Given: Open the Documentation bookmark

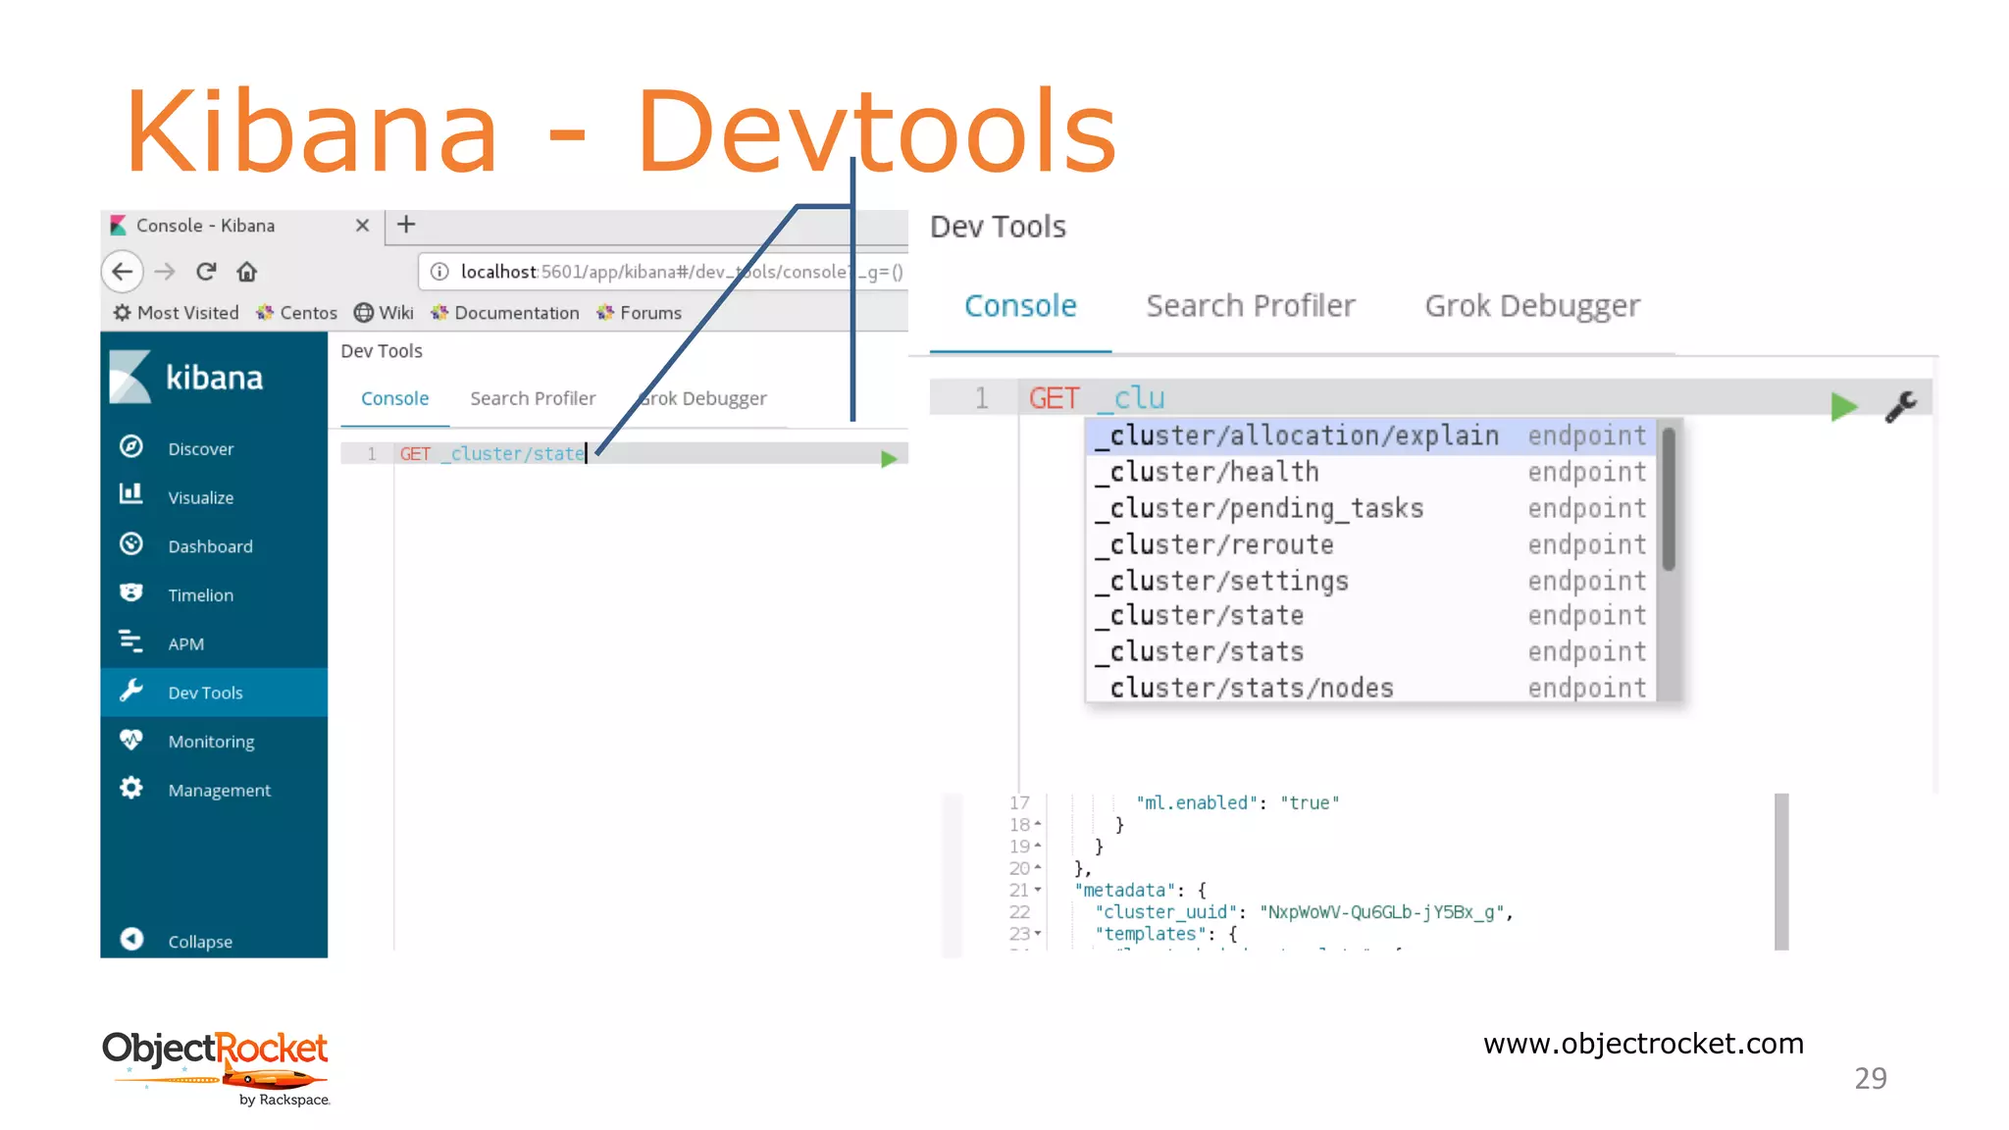Looking at the screenshot, I should 505,313.
